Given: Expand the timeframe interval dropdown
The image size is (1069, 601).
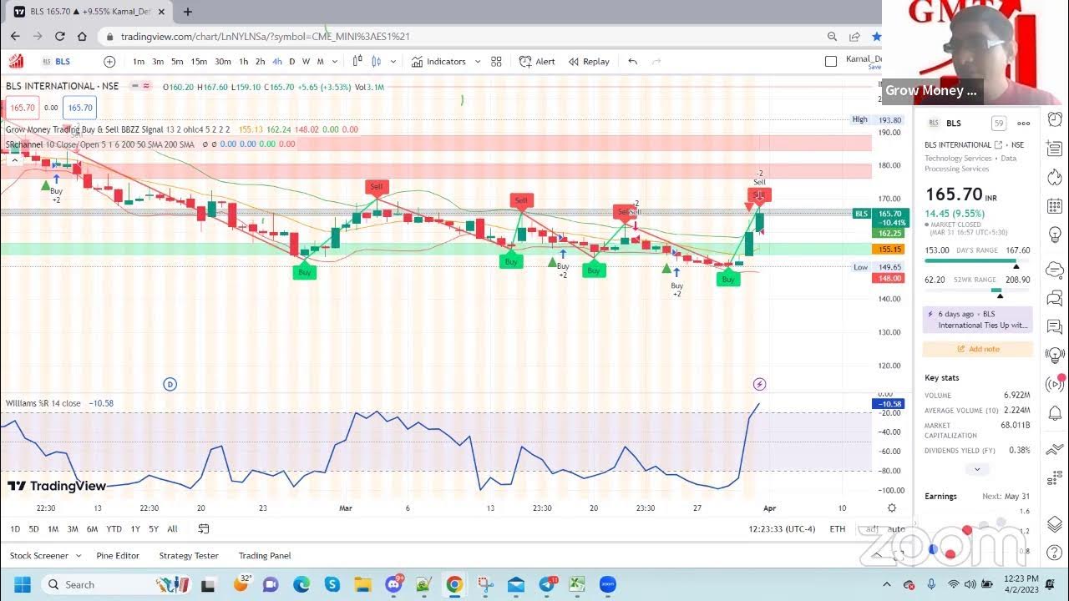Looking at the screenshot, I should pos(335,62).
